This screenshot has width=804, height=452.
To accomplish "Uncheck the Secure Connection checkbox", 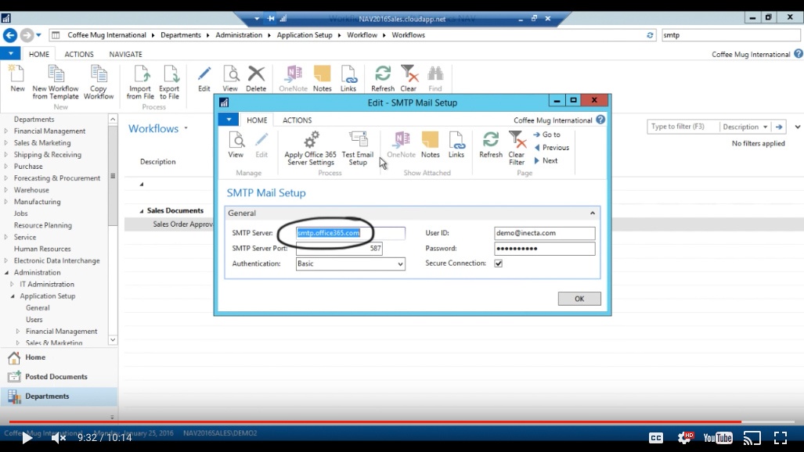I will [x=499, y=264].
